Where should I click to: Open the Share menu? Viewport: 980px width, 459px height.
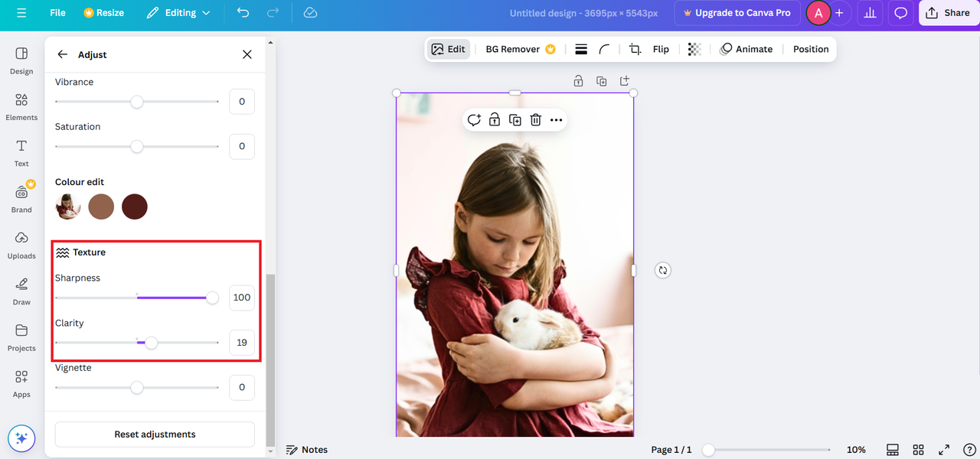[948, 13]
